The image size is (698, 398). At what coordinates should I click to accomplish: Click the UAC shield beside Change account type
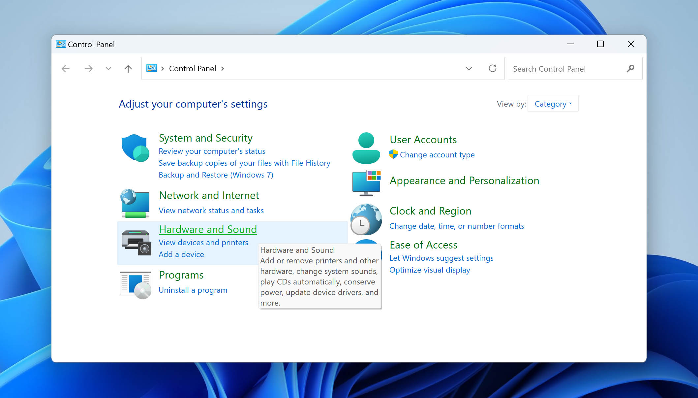(393, 154)
